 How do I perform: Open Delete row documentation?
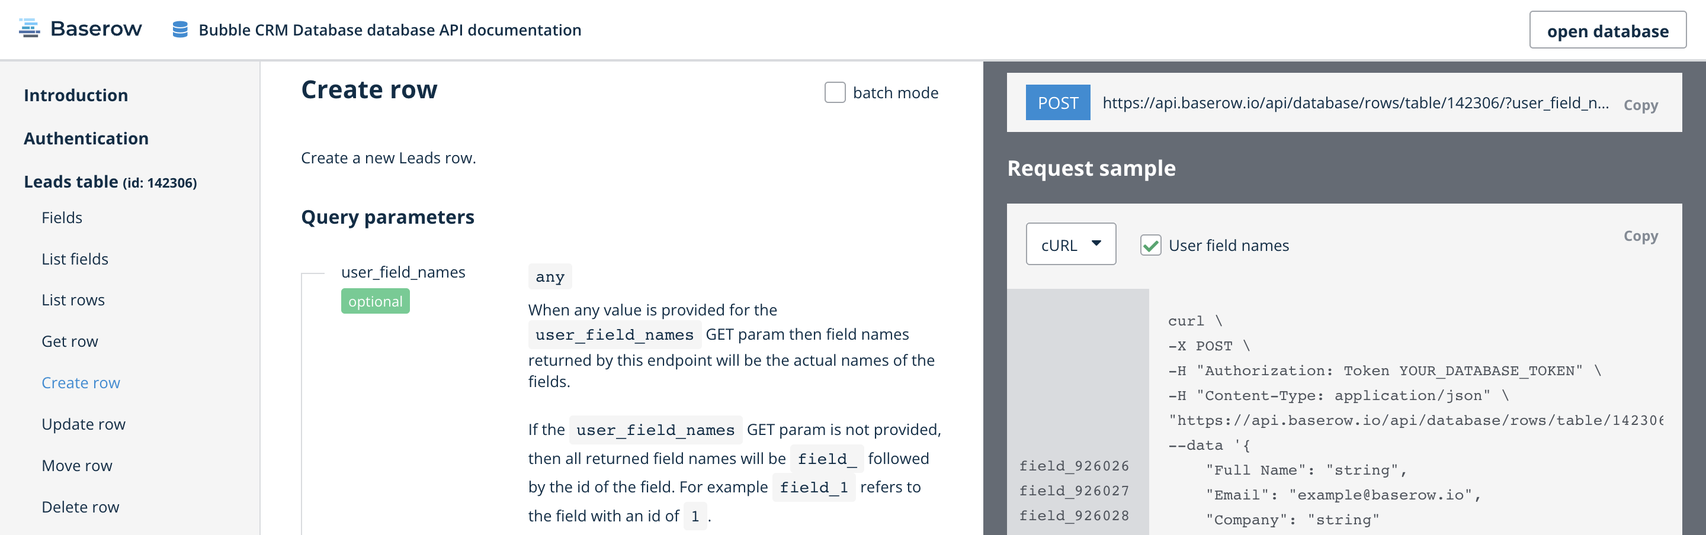click(80, 507)
